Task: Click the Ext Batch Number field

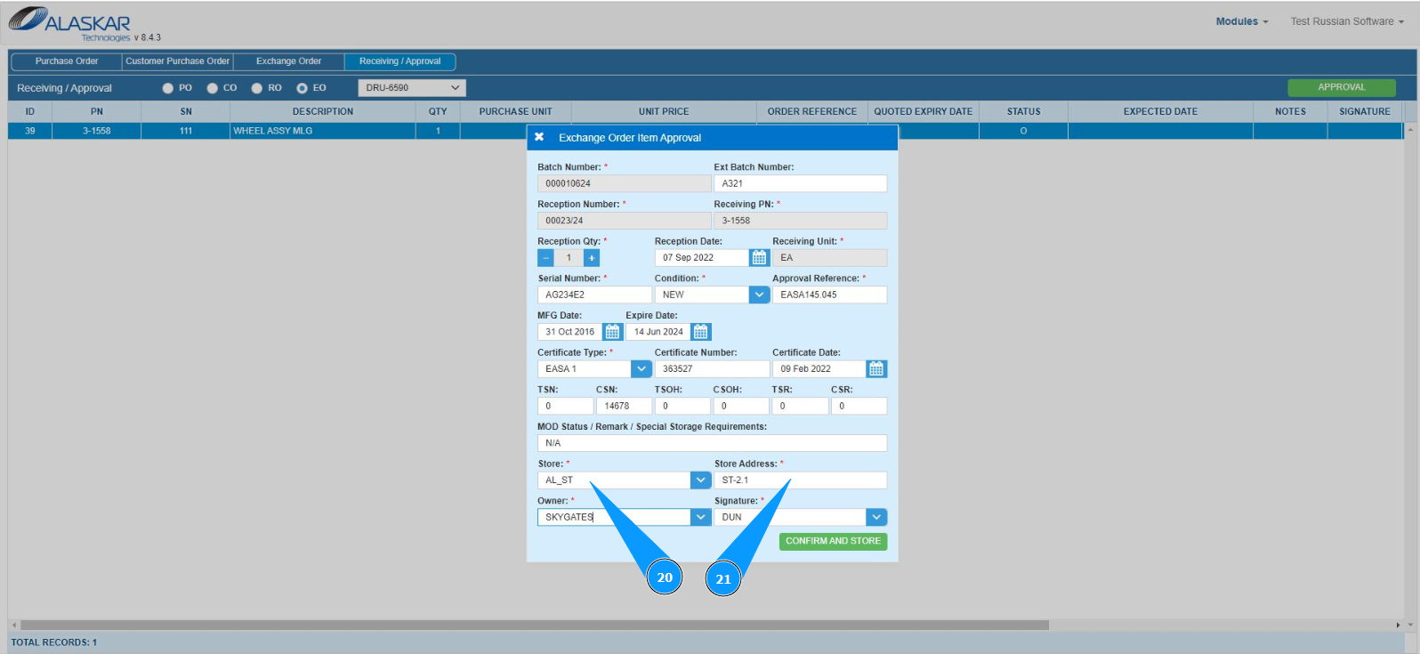Action: [800, 183]
